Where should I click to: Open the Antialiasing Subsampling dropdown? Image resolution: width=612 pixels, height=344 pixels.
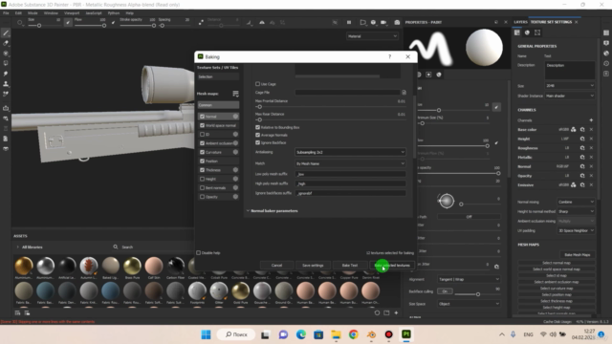pos(350,152)
